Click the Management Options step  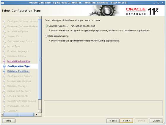click(19, 81)
